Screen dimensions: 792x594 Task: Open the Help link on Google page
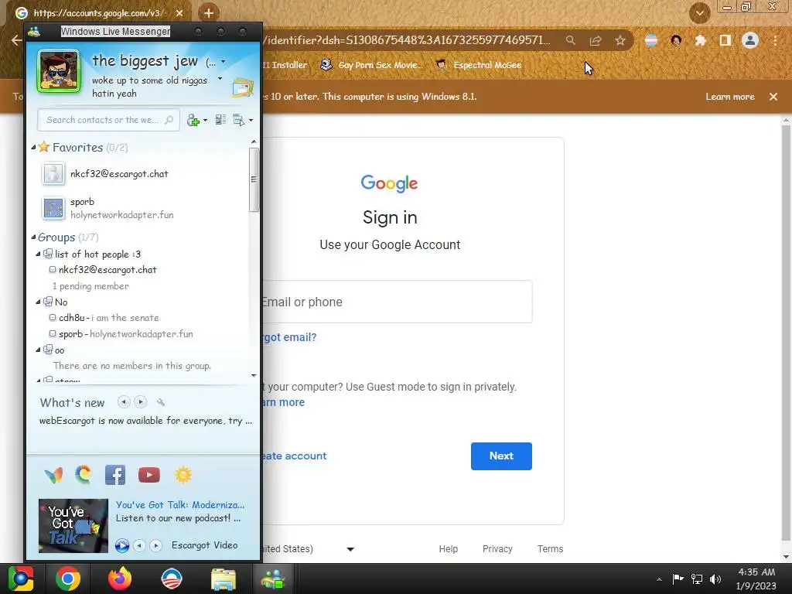(x=448, y=549)
